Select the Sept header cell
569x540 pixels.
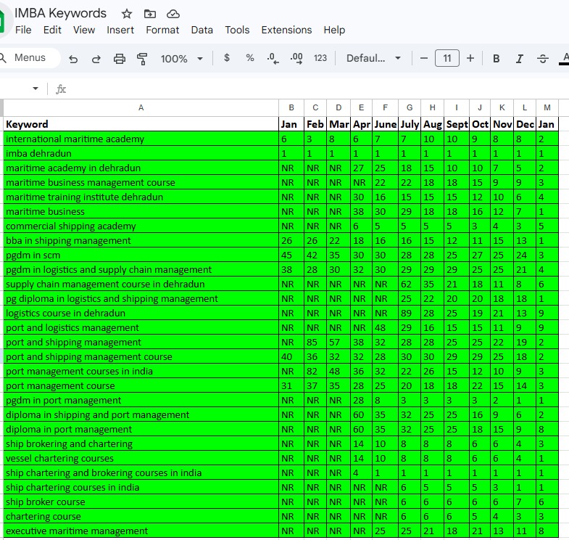(x=457, y=124)
